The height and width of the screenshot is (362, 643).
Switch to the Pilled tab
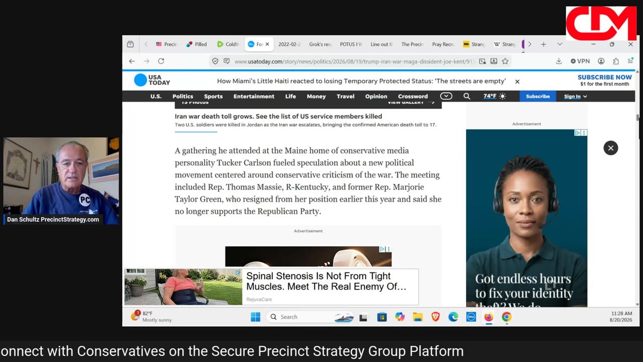197,44
